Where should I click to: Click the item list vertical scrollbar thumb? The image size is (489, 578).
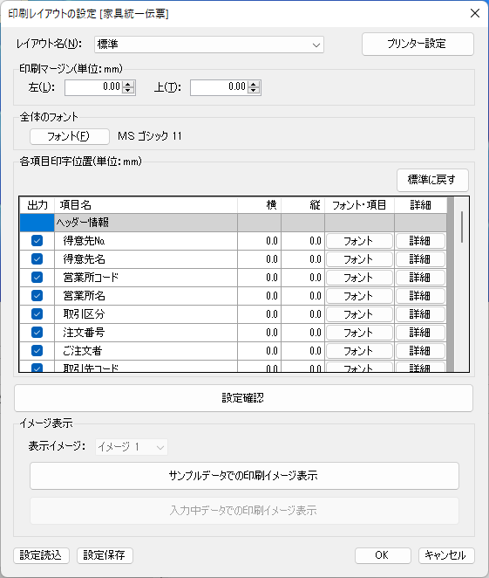pyautogui.click(x=462, y=227)
